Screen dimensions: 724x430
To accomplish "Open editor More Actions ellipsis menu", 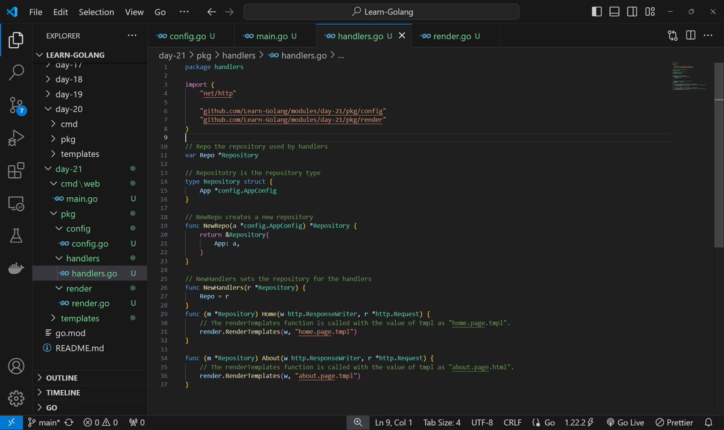I will click(708, 36).
